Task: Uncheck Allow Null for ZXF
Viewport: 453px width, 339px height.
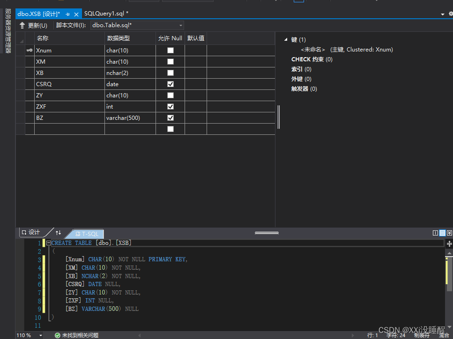Action: click(171, 107)
